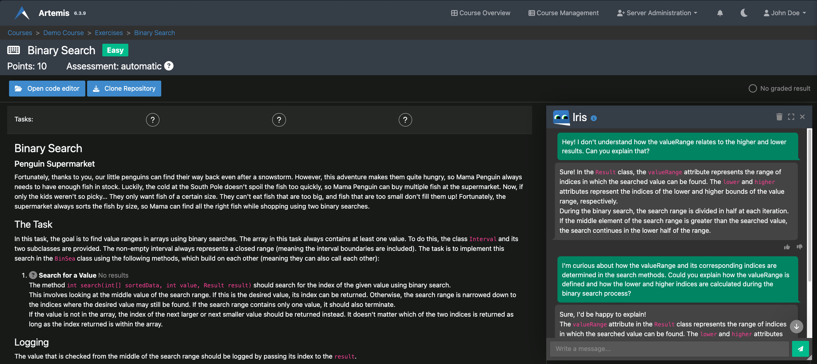
Task: Open the notifications bell
Action: point(720,13)
